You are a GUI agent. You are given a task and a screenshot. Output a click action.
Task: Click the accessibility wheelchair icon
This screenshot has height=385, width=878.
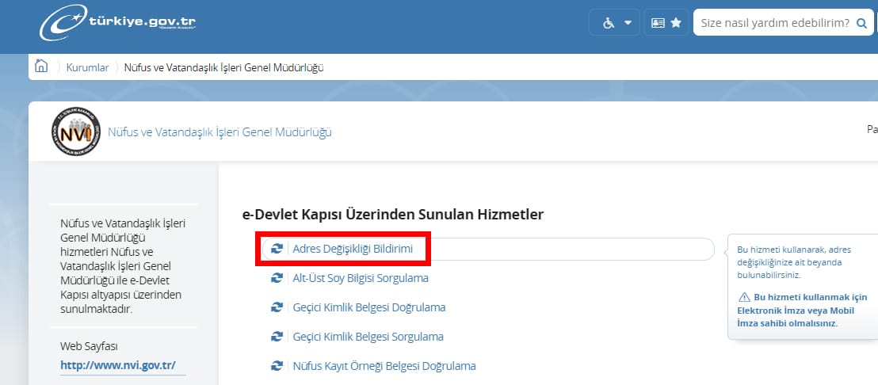pos(608,23)
